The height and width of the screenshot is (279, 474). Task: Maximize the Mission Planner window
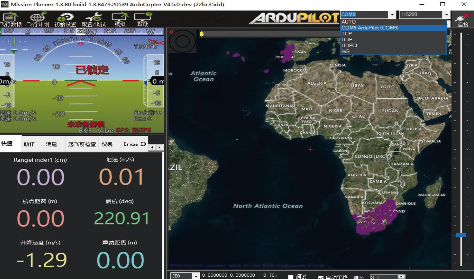click(x=442, y=4)
